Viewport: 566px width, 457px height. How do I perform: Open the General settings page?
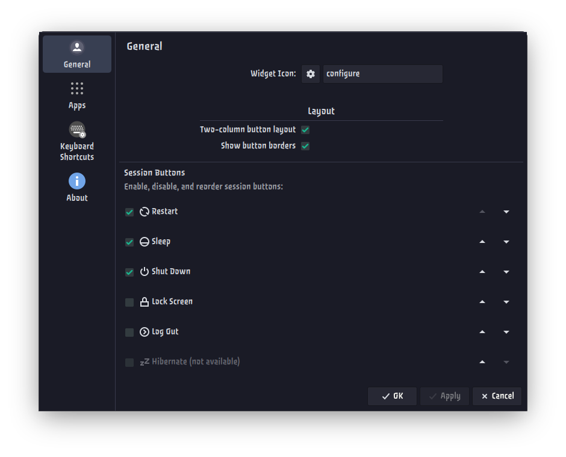click(77, 54)
